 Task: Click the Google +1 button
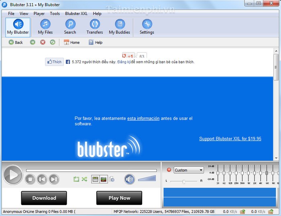coord(128,55)
